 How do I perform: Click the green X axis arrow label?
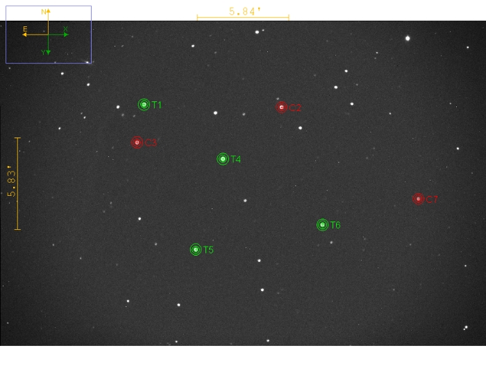click(65, 30)
